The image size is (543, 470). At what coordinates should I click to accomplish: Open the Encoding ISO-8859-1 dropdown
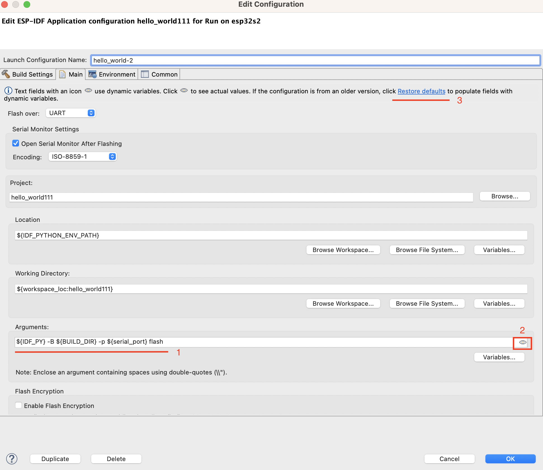(x=82, y=156)
